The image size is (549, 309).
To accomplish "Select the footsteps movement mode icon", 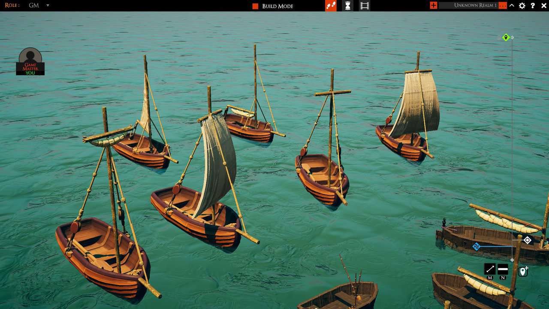I will (330, 5).
